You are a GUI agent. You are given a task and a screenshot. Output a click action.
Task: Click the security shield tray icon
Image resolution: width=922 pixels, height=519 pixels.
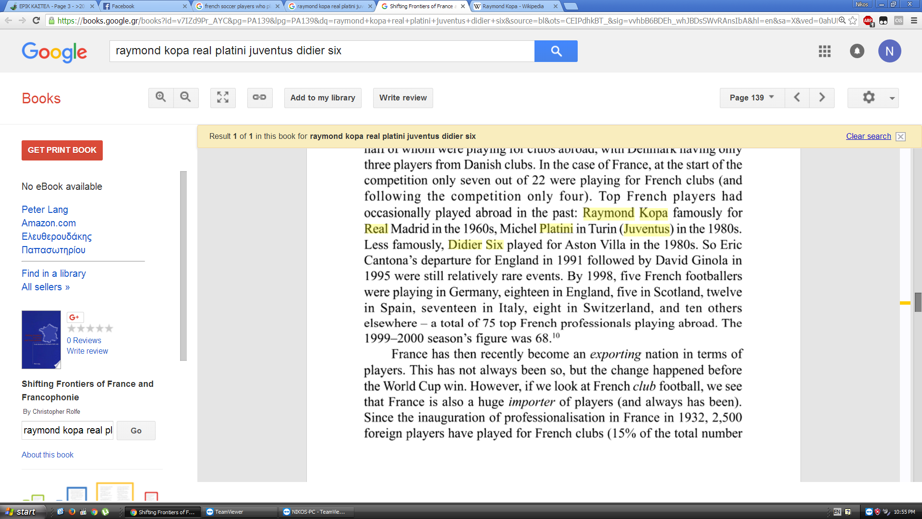coord(878,512)
